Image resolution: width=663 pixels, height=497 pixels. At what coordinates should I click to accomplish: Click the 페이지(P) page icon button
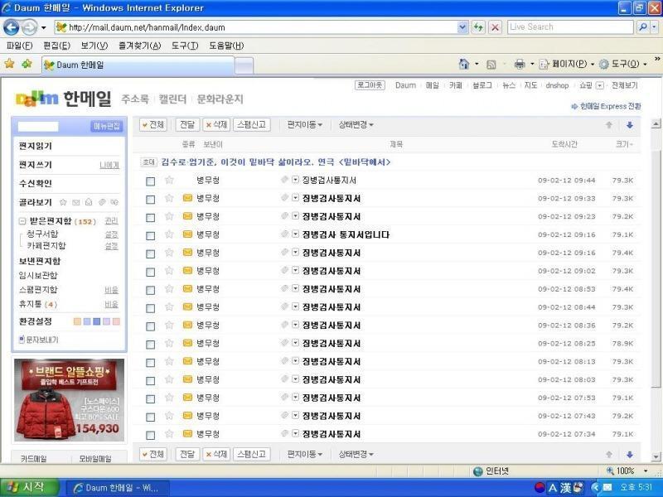[544, 65]
